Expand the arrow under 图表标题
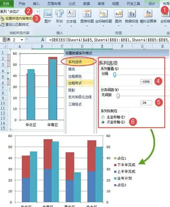 pyautogui.click(x=87, y=26)
